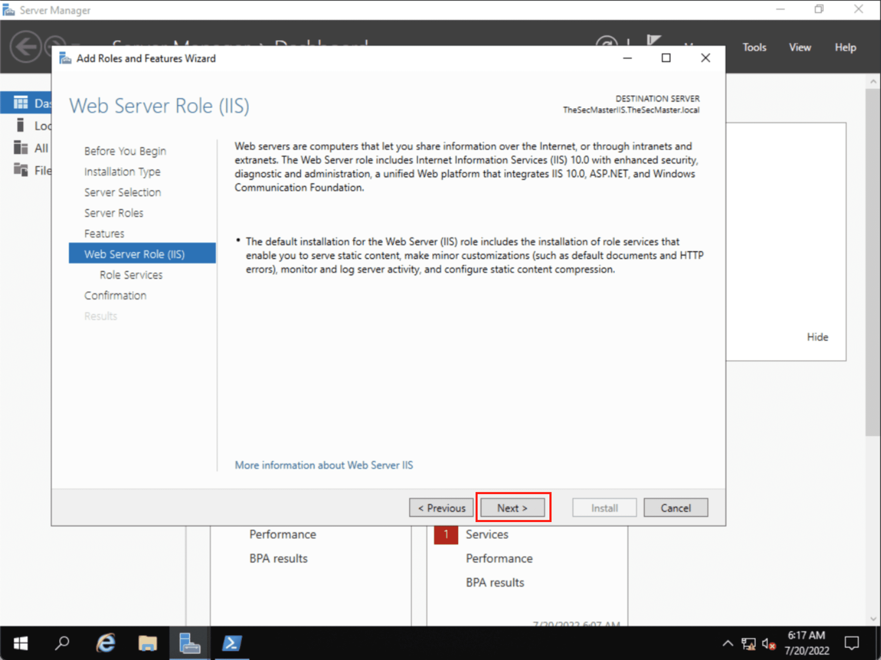Viewport: 881px width, 660px height.
Task: Click the All Servers icon in sidebar
Action: point(21,147)
